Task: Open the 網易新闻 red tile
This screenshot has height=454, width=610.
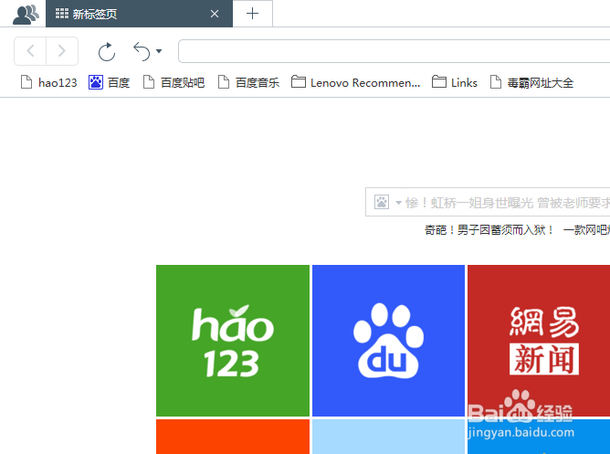Action: click(539, 341)
